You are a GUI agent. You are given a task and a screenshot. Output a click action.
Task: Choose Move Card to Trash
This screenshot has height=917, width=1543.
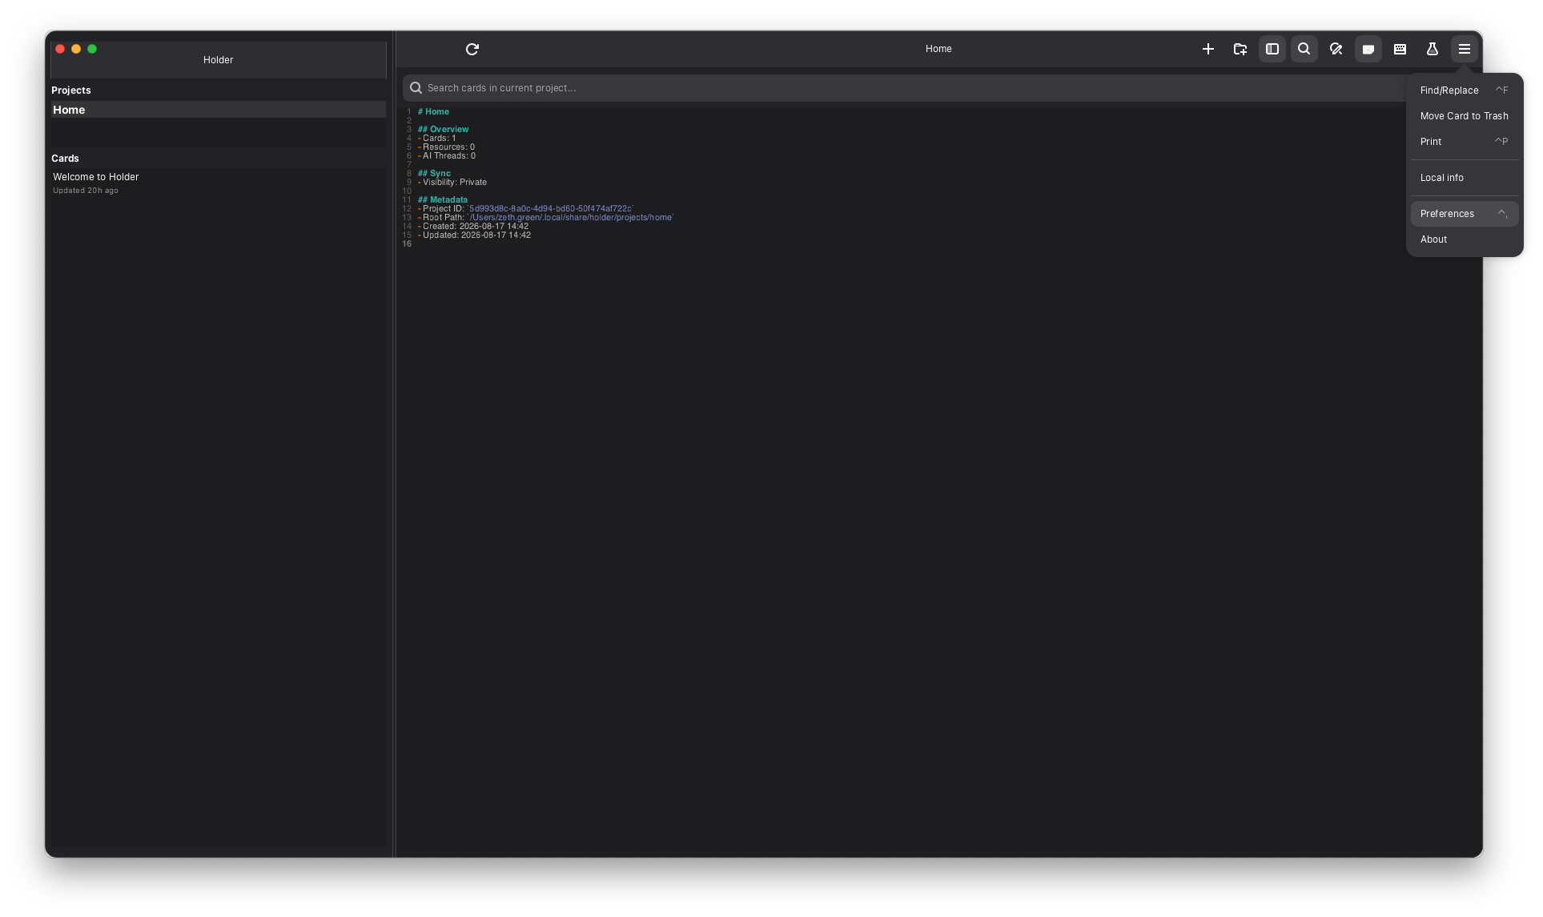point(1465,116)
